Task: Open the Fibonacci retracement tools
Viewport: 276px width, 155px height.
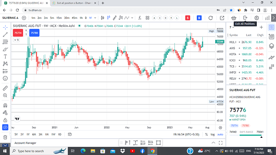Action: (x=5, y=42)
